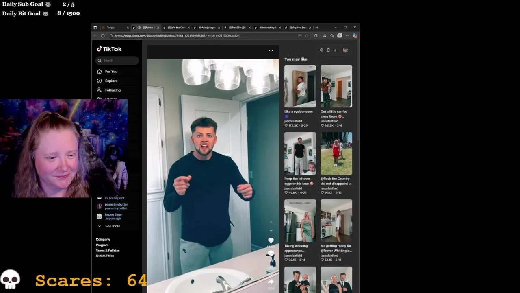Click 'Taking wedding appearance...' caption text
This screenshot has height=293, width=520.
click(x=296, y=248)
